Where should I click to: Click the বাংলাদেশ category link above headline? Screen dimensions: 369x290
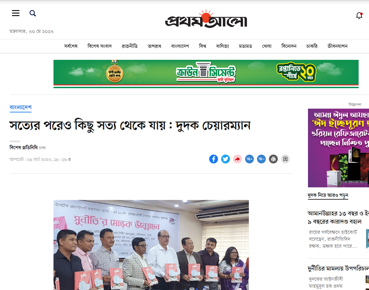[20, 107]
